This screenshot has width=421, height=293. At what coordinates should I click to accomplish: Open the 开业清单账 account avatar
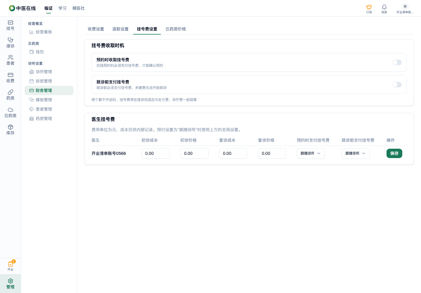(x=405, y=9)
